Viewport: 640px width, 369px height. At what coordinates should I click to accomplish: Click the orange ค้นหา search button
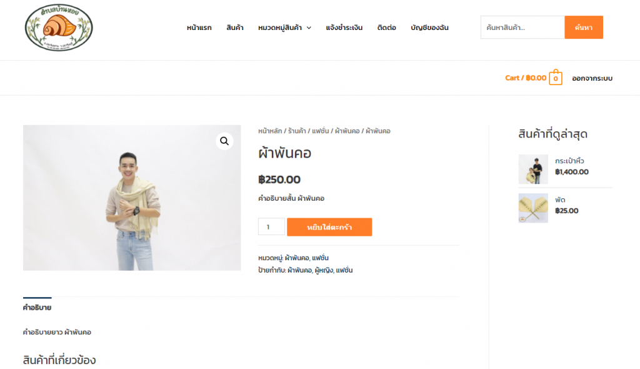pyautogui.click(x=584, y=28)
